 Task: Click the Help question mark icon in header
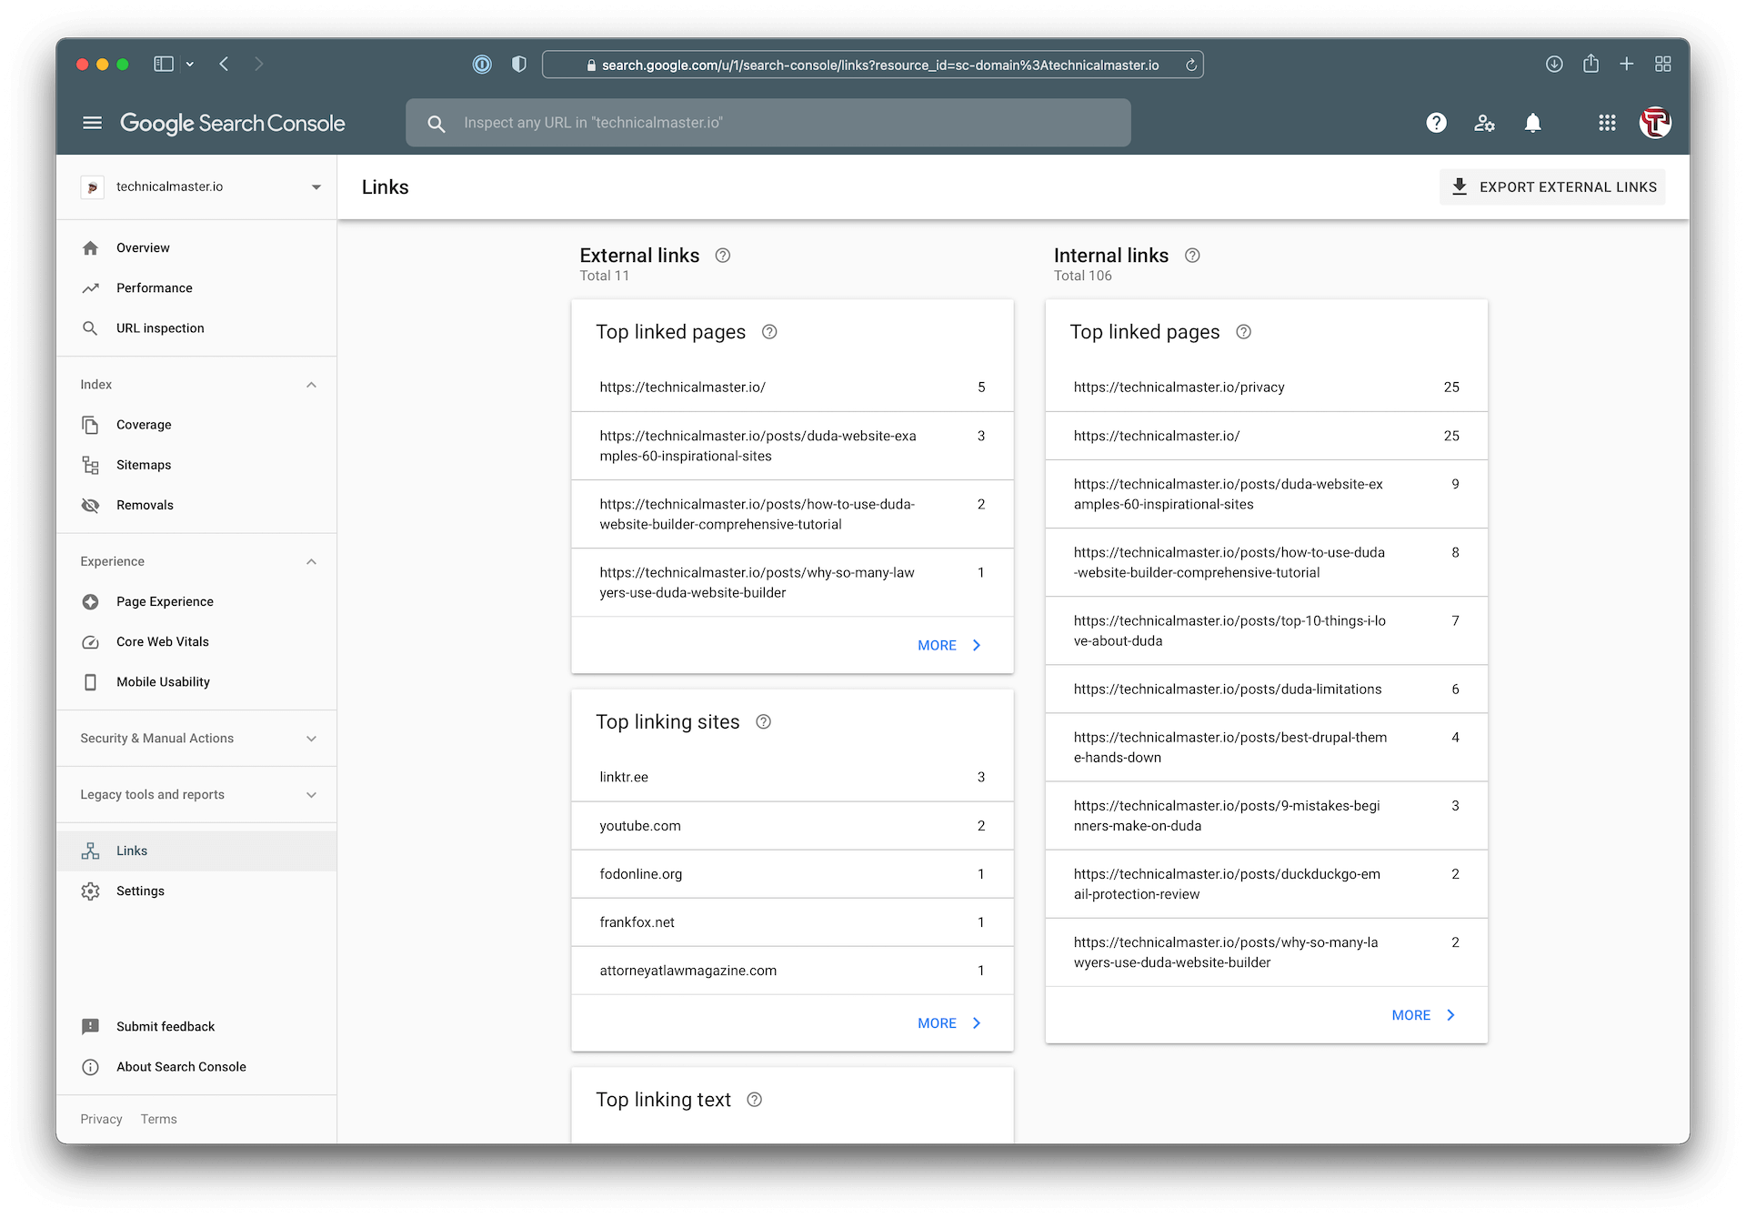(x=1436, y=123)
